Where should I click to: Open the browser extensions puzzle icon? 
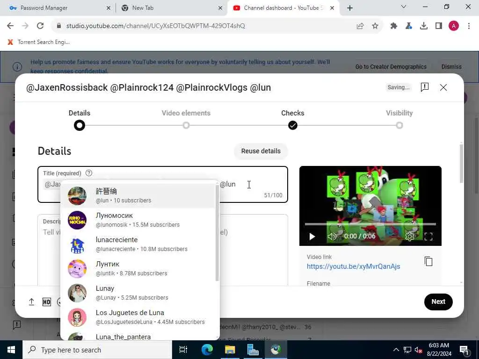point(393,26)
